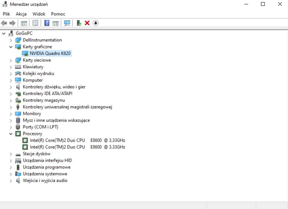Toggle the action pane toolbar icon
This screenshot has height=209, width=288.
(55, 23)
